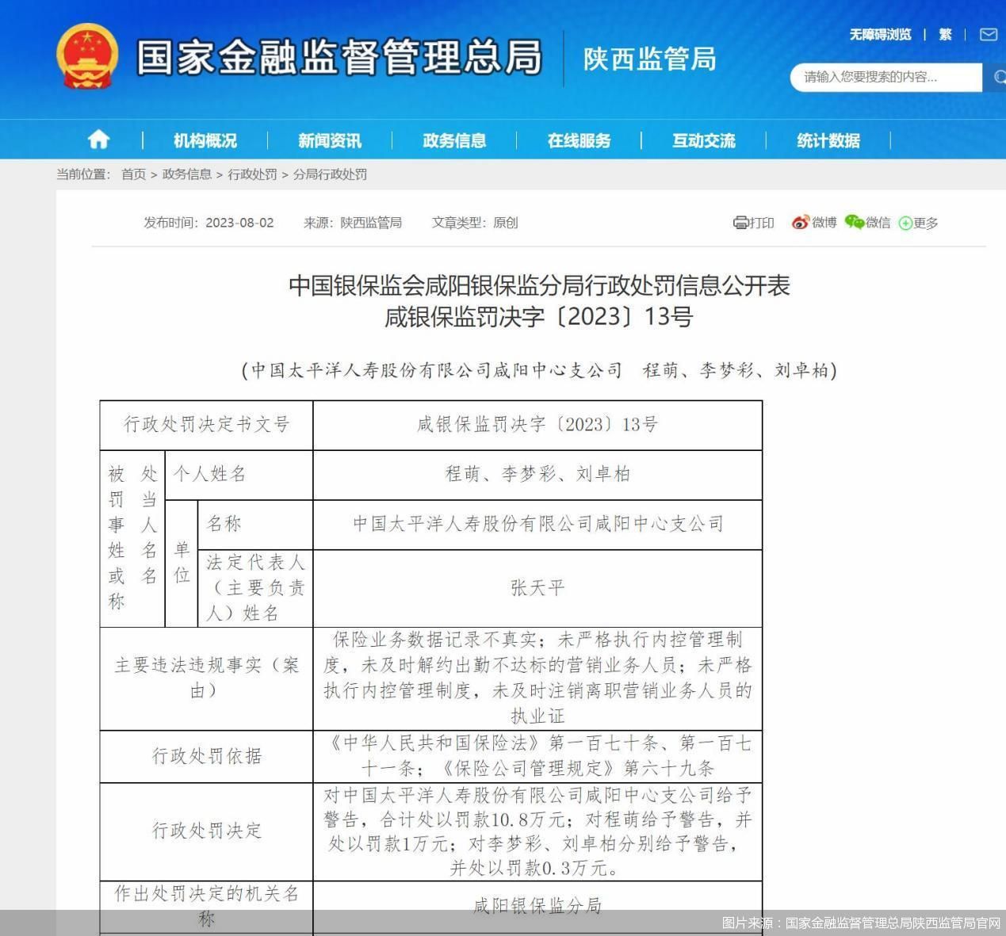Viewport: 1006px width, 936px height.
Task: Open the 新闻资讯 menu
Action: pyautogui.click(x=330, y=139)
